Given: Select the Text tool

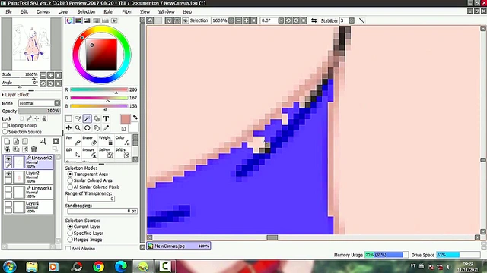Looking at the screenshot, I should coord(106,118).
